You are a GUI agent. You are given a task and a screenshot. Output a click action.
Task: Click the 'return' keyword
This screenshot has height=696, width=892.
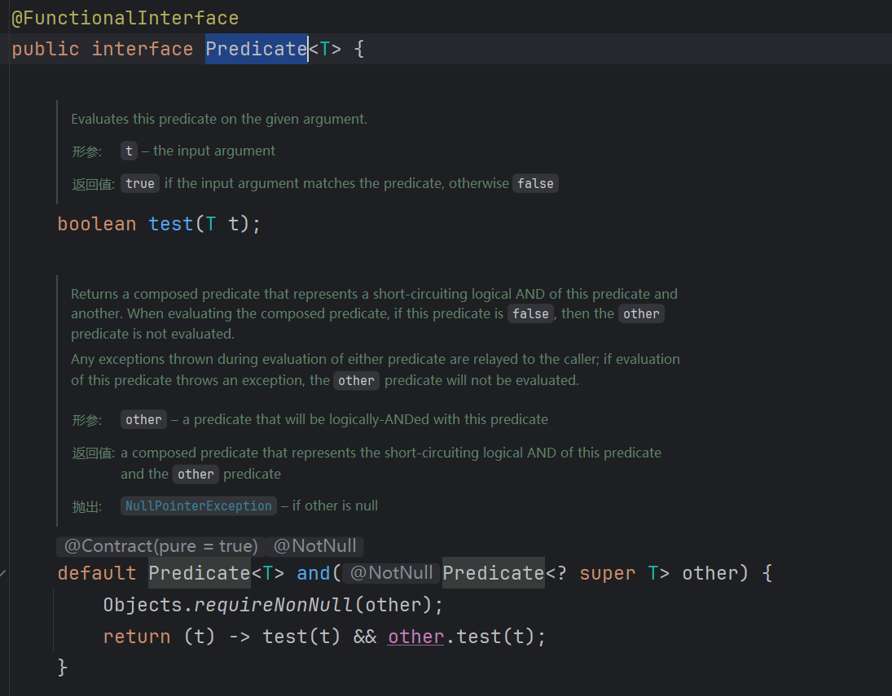coord(137,637)
